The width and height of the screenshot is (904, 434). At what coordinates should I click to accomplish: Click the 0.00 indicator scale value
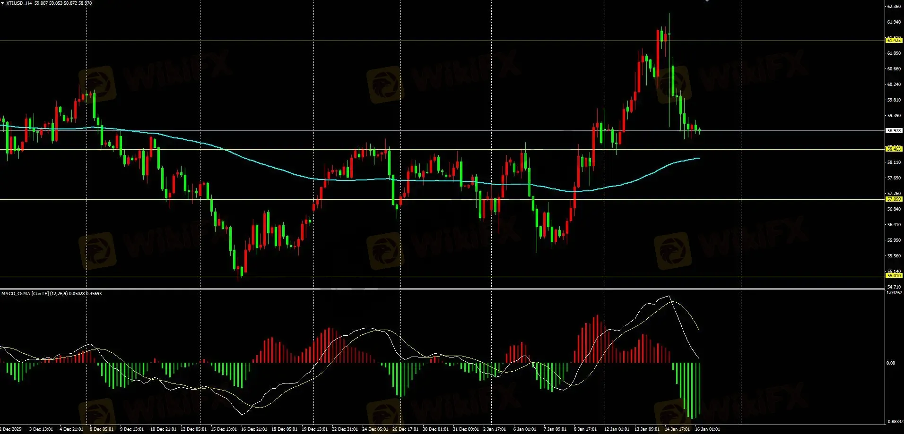[x=891, y=363]
